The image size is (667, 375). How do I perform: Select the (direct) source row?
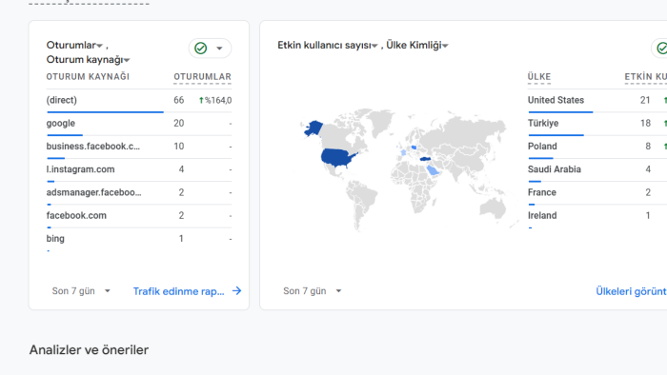(x=139, y=100)
